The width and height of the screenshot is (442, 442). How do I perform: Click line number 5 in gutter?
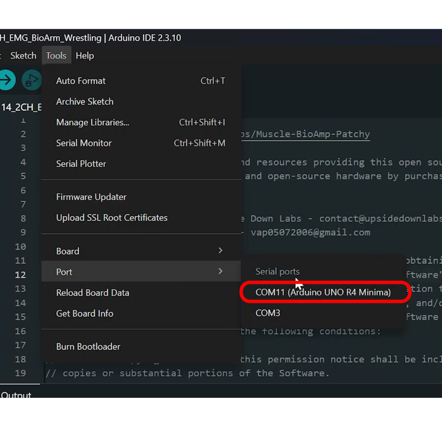23,176
